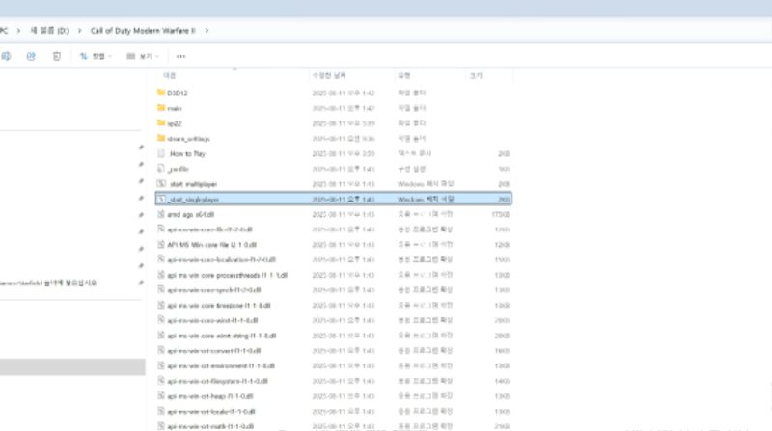Open the D3D12 folder

coord(176,93)
